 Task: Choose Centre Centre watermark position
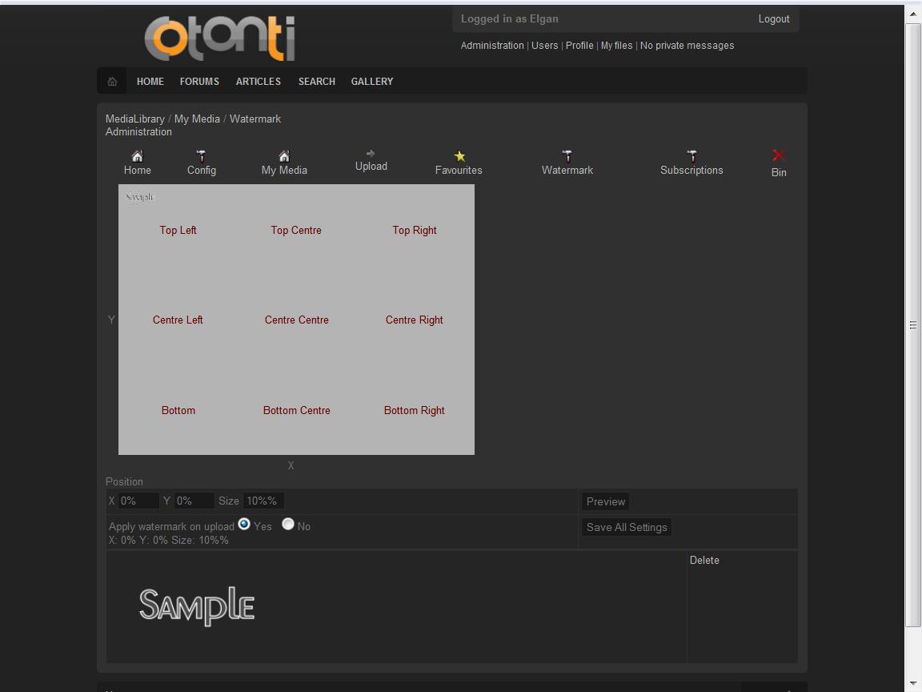297,320
